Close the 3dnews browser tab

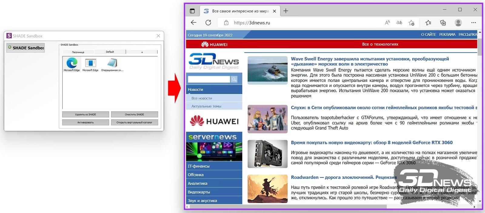(274, 11)
